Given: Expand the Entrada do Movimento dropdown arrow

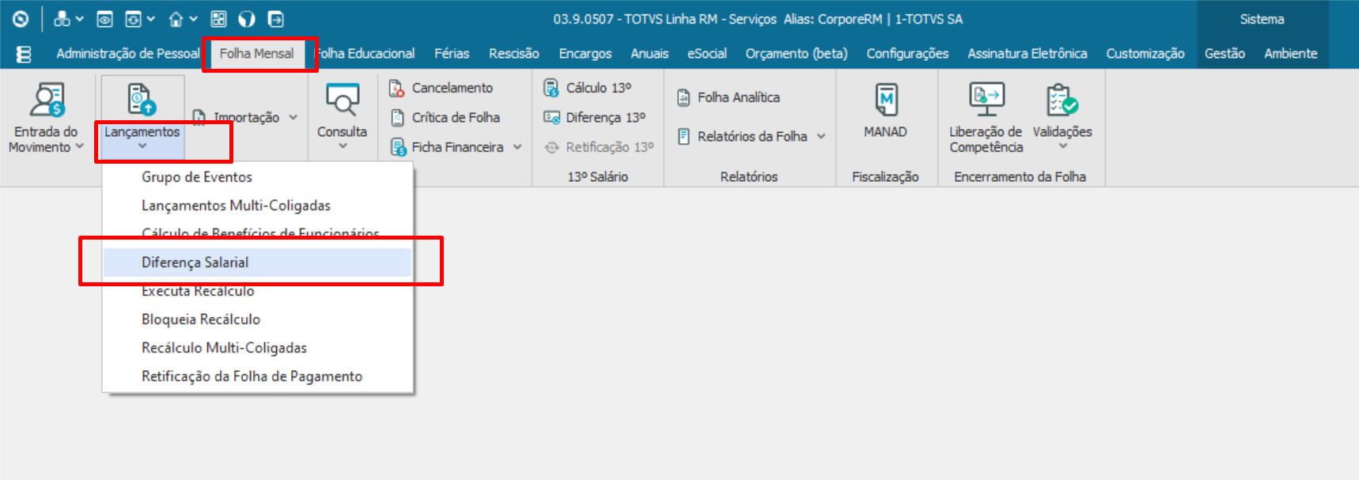Looking at the screenshot, I should click(79, 146).
